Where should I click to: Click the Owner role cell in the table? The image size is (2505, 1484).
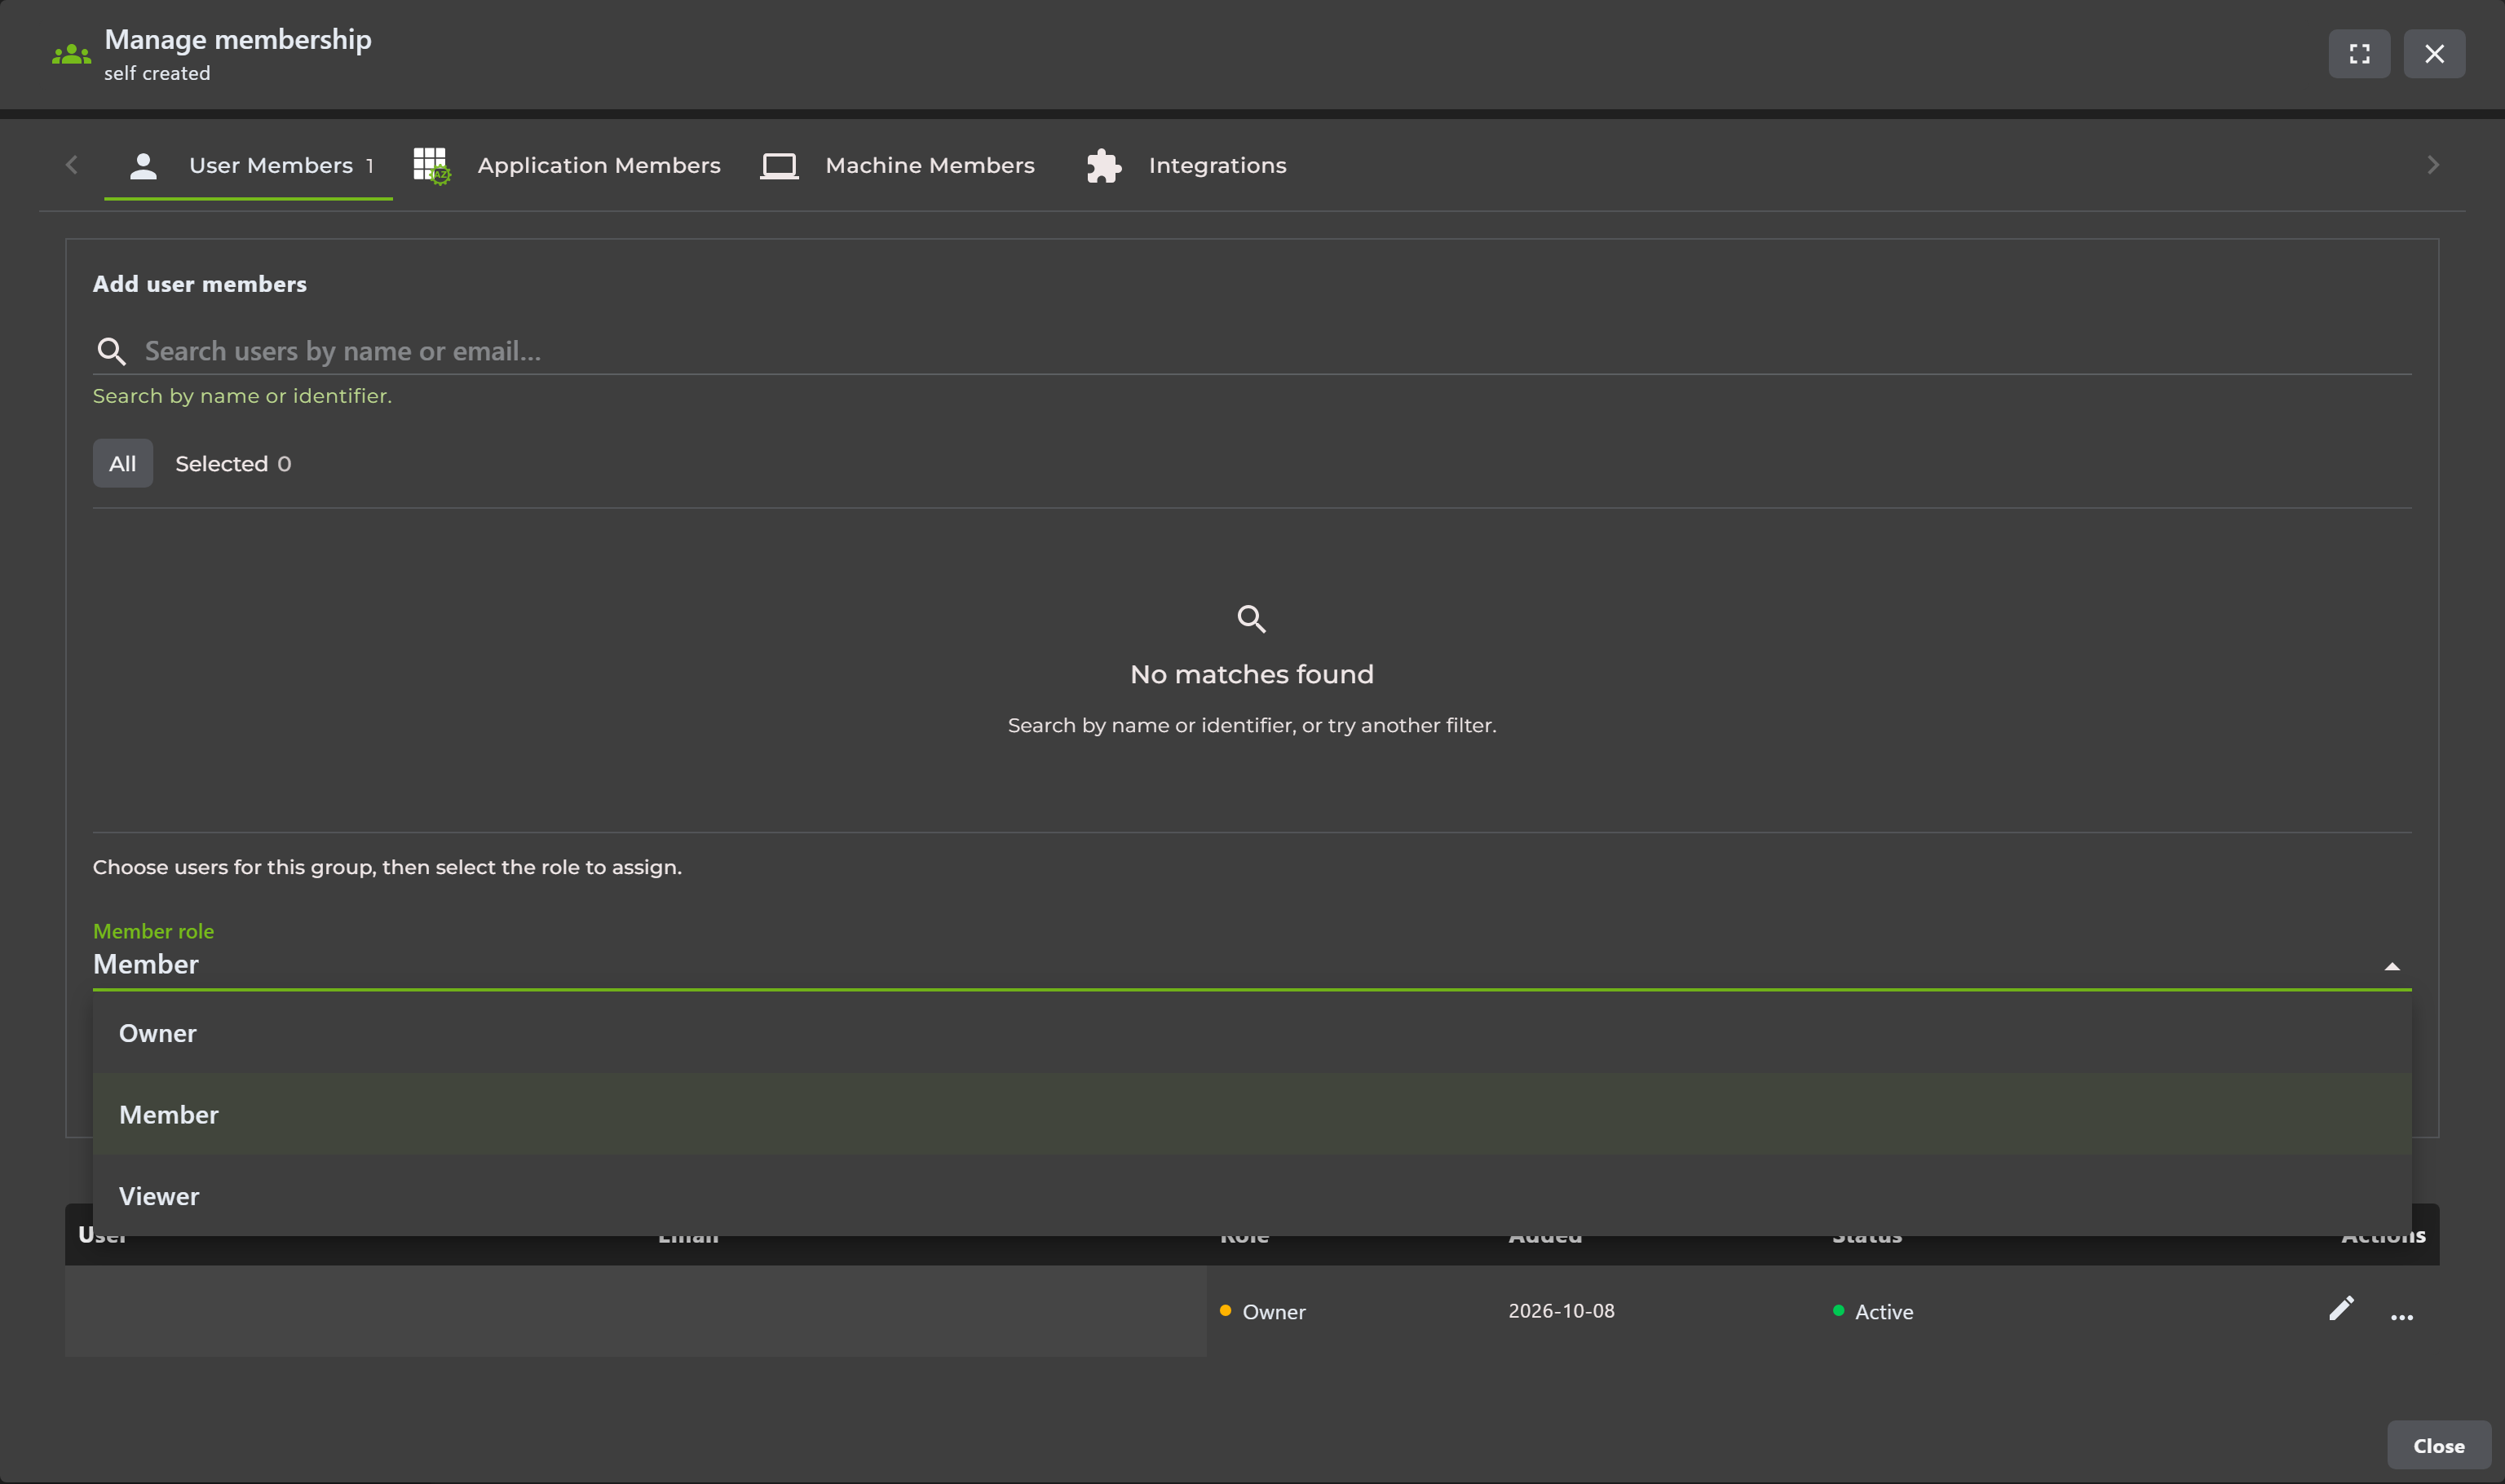coord(1263,1311)
